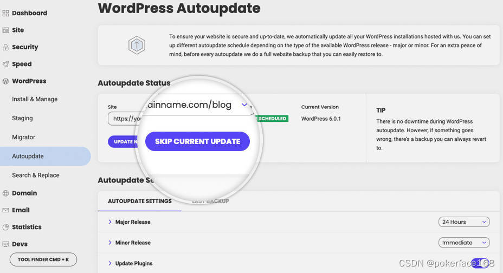Open the Devs menu section
The height and width of the screenshot is (273, 503).
point(20,244)
